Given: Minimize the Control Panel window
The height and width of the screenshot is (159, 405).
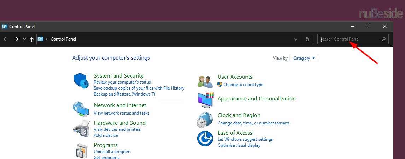Looking at the screenshot, I should point(353,26).
